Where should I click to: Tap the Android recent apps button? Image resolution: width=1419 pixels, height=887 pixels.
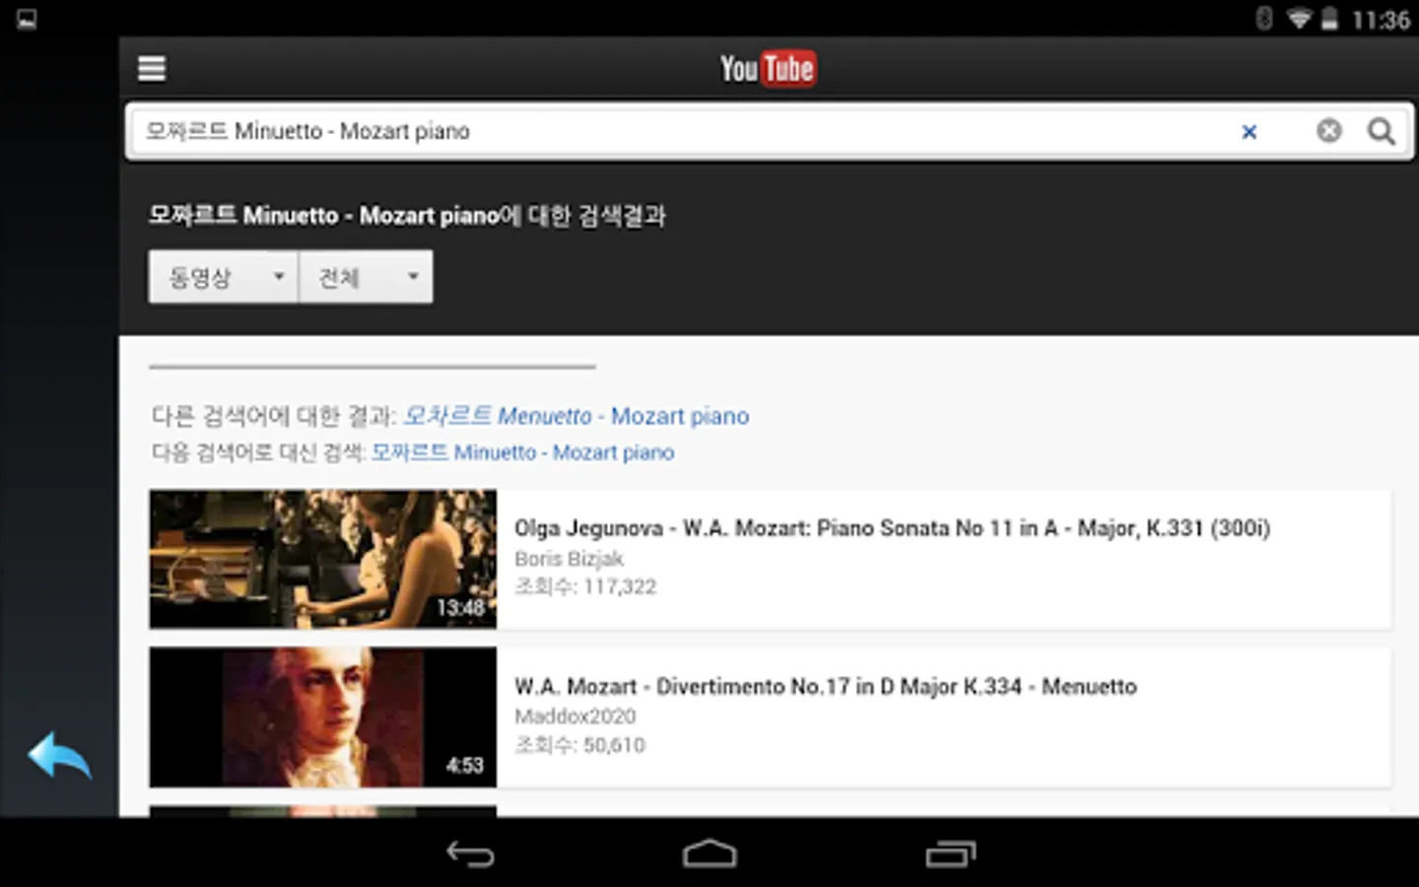(951, 853)
